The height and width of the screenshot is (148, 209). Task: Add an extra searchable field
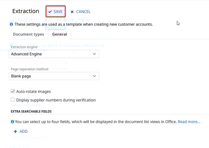(x=21, y=131)
